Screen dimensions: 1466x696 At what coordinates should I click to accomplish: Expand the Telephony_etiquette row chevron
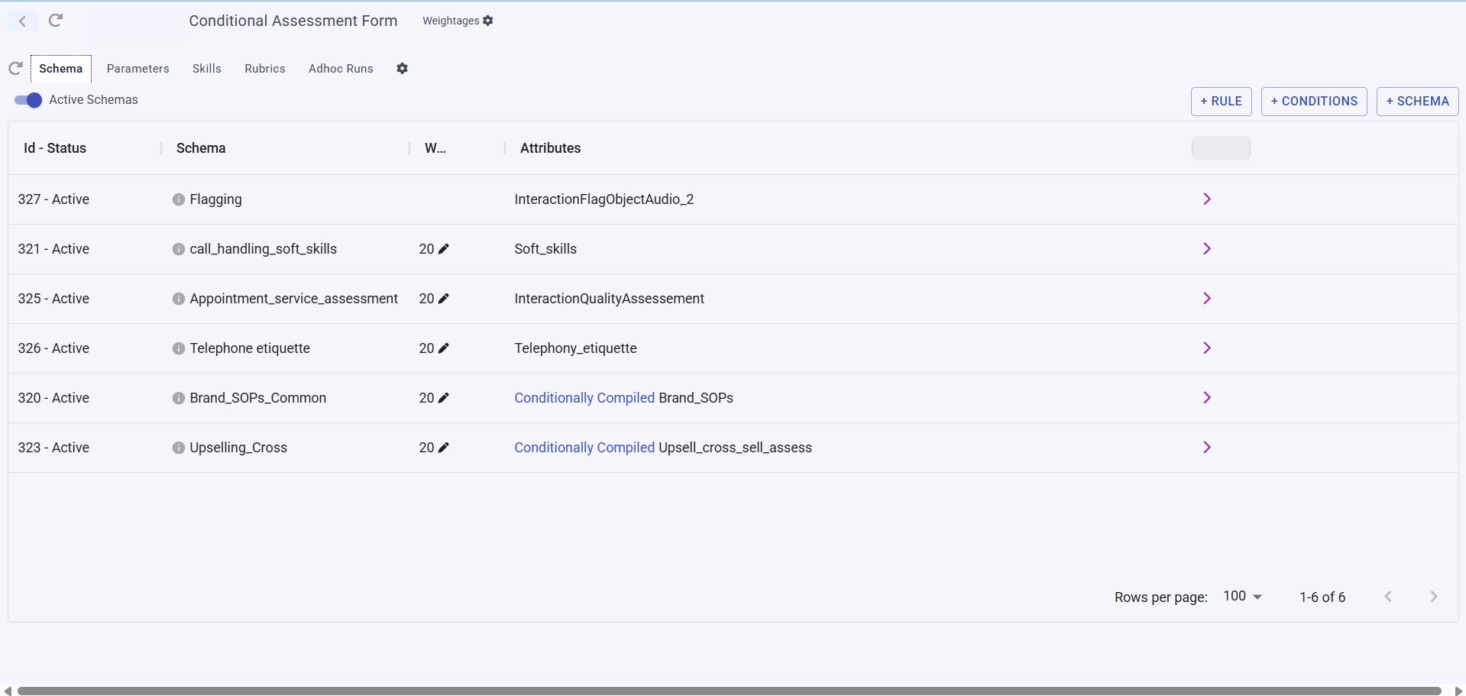[x=1207, y=348]
